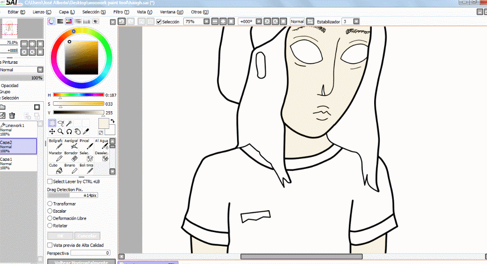Click the Voltear Horizontalmente button
Image resolution: width=487 pixels, height=264 pixels.
point(81,262)
